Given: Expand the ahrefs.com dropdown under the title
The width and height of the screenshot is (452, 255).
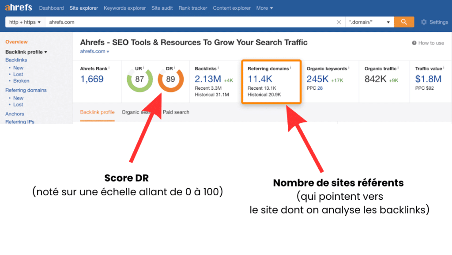Looking at the screenshot, I should tap(94, 51).
